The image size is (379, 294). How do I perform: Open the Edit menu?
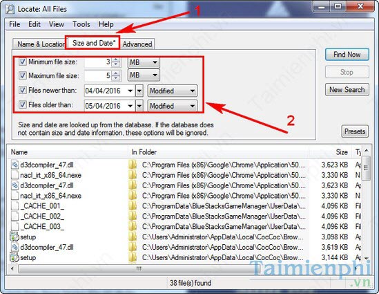pyautogui.click(x=35, y=24)
